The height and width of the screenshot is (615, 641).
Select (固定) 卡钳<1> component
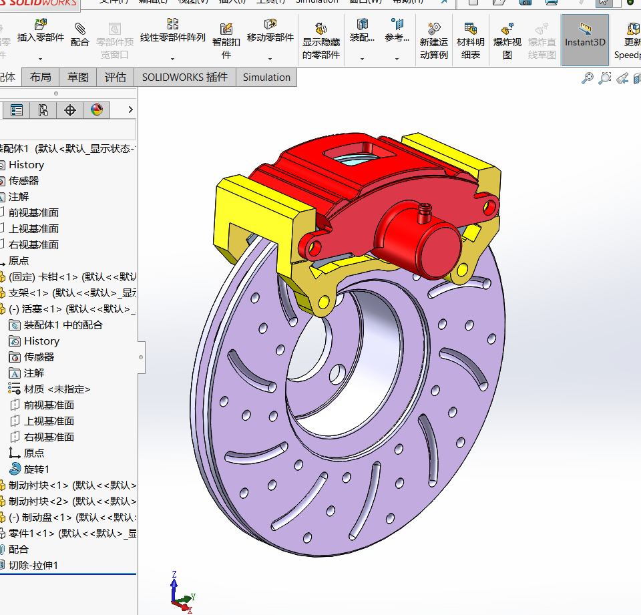click(x=68, y=277)
